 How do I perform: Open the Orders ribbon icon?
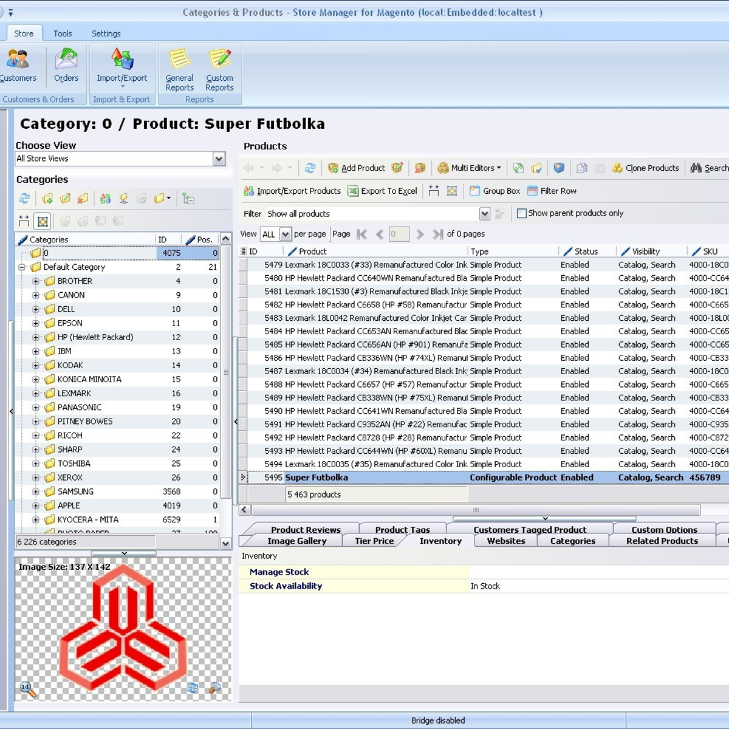(x=66, y=66)
